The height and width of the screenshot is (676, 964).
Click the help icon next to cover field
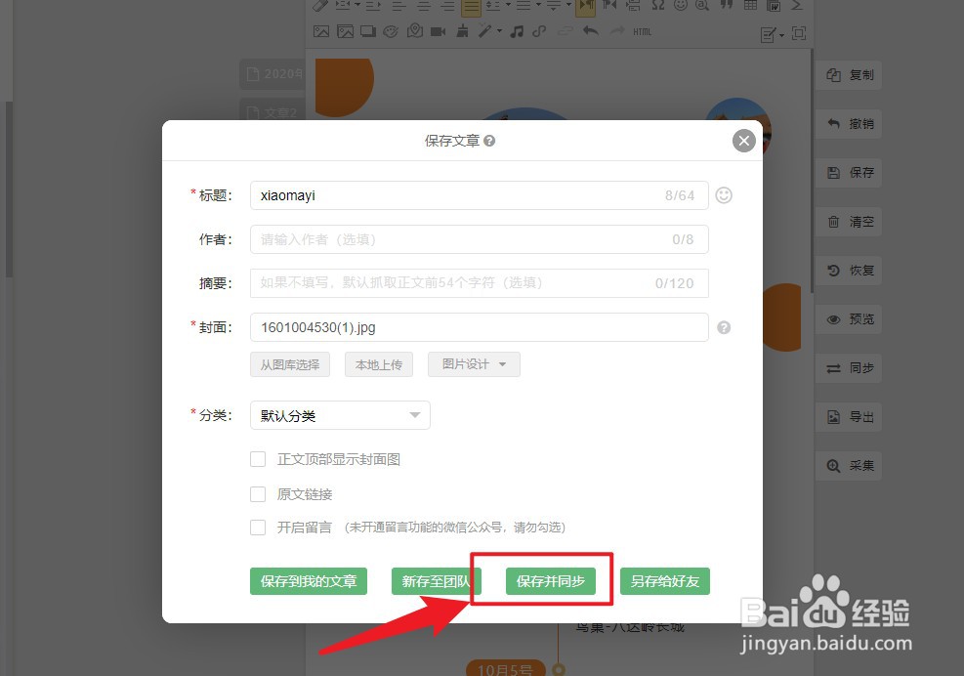(x=724, y=327)
